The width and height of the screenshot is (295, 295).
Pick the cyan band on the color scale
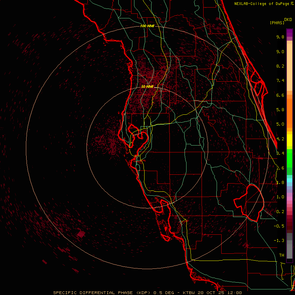pyautogui.click(x=289, y=180)
